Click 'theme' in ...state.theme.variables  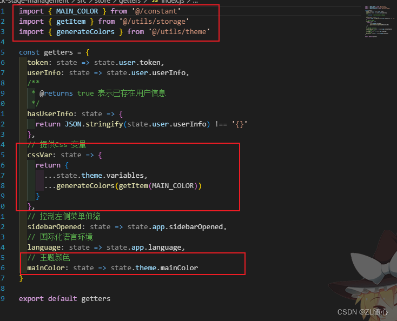(x=91, y=176)
